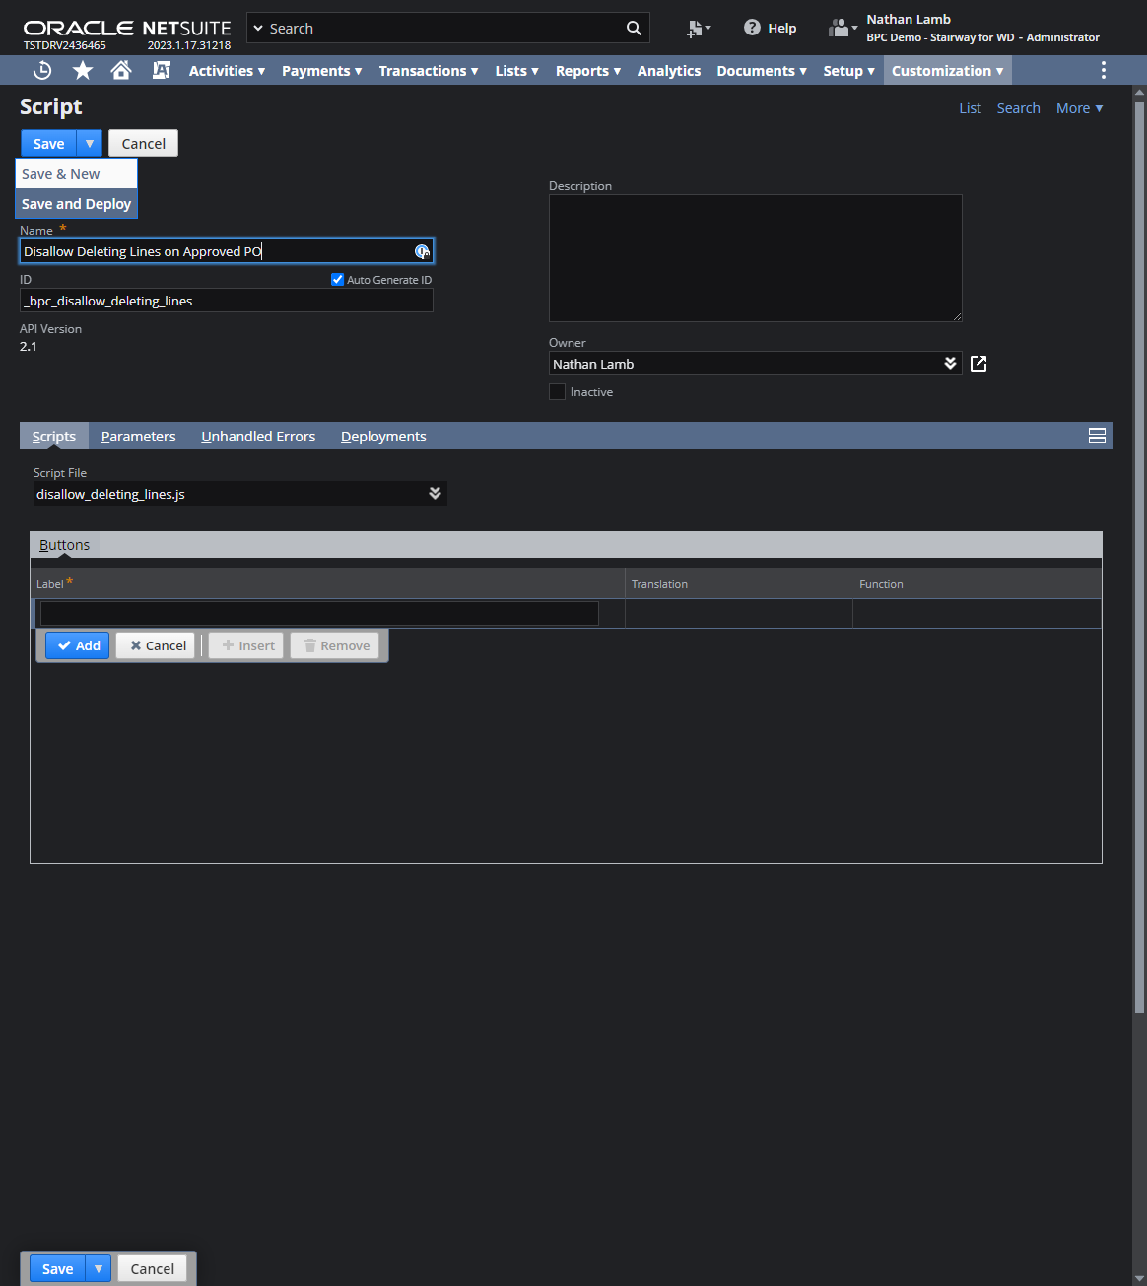
Task: Click Cancel in Buttons sublist
Action: [156, 645]
